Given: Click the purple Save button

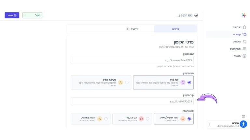Looking at the screenshot, I should pos(12,15).
